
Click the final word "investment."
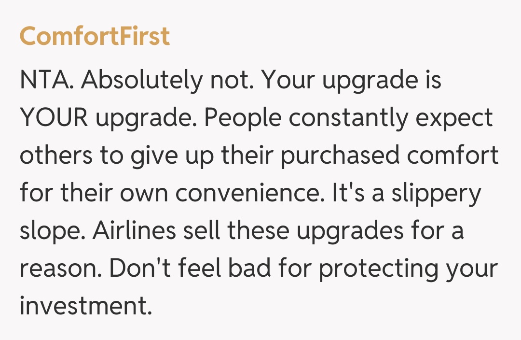point(86,306)
